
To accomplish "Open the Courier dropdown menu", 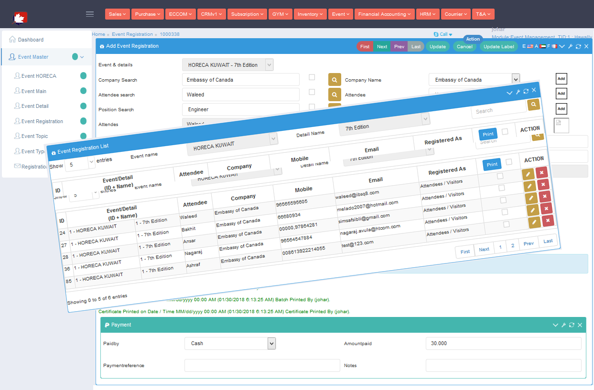I will [456, 14].
